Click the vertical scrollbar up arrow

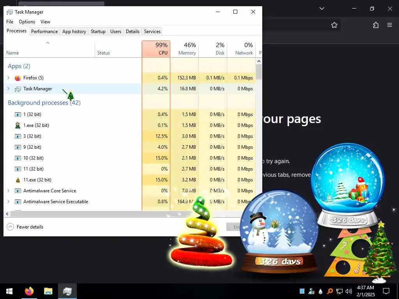(x=259, y=61)
